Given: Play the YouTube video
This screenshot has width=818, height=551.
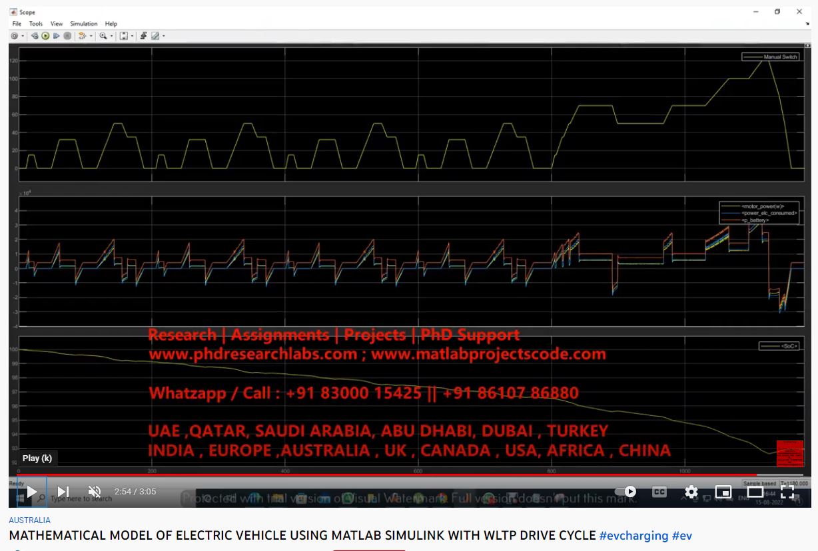Looking at the screenshot, I should coord(31,492).
